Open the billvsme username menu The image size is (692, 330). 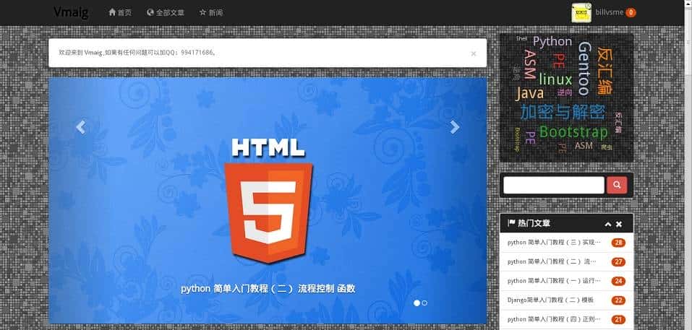(609, 12)
